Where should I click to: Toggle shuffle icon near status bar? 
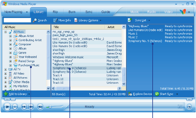tap(180, 106)
